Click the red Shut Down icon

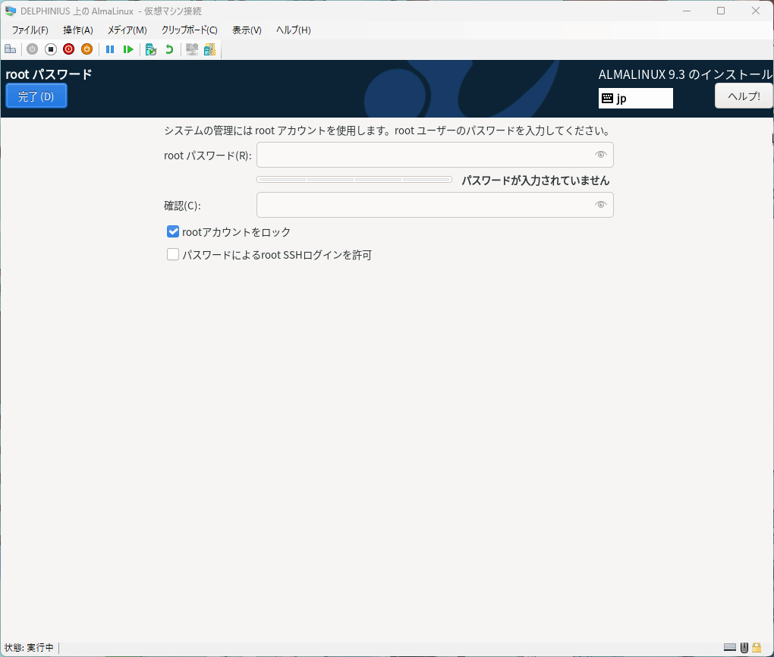click(x=68, y=49)
